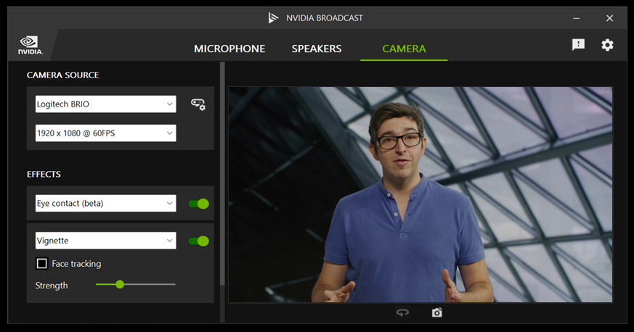The image size is (634, 332).
Task: Switch to the Speakers tab
Action: click(317, 49)
